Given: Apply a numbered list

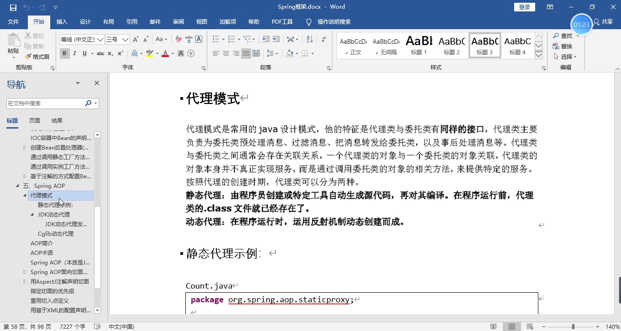Looking at the screenshot, I should (231, 40).
